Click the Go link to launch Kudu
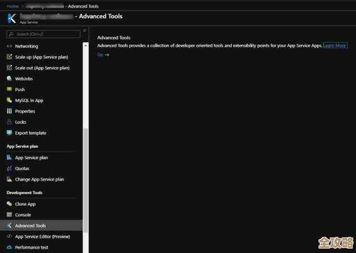 point(103,55)
